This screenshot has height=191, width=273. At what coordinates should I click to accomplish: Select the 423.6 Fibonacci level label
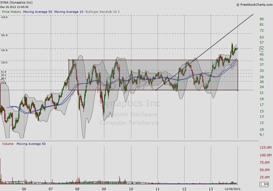click(x=4, y=17)
